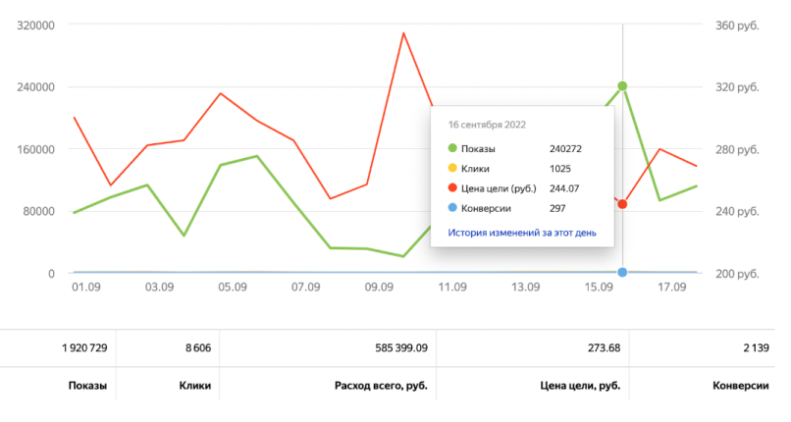Click the 'Цена цели, руб.' column header
Screen dimensions: 791x422
point(580,386)
